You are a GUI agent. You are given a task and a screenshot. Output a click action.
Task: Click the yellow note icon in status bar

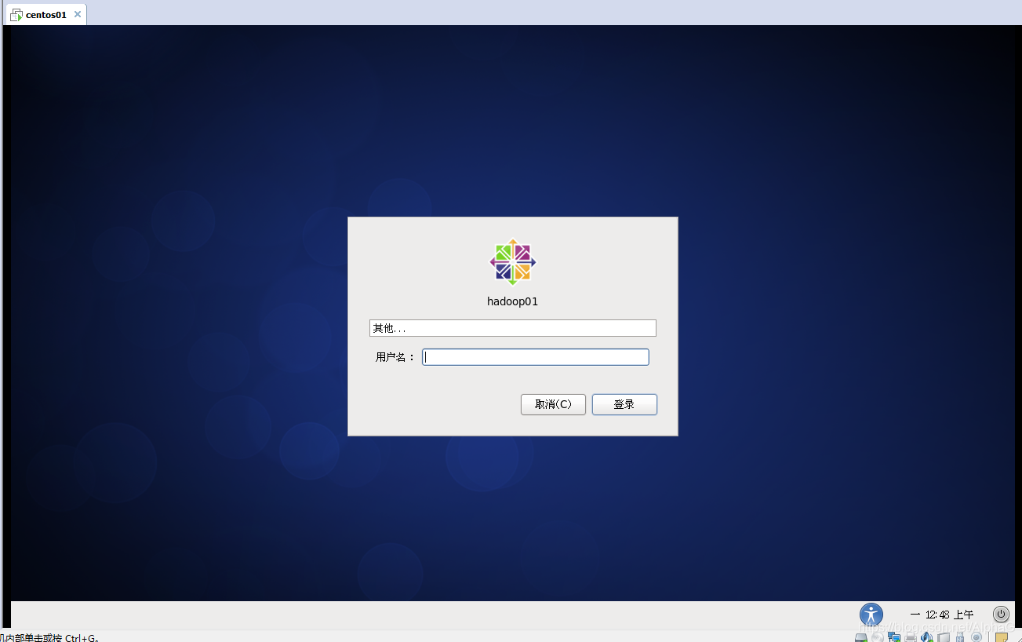(x=1002, y=637)
